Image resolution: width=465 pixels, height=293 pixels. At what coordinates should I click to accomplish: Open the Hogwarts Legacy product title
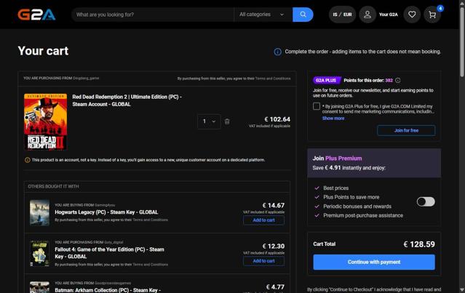106,212
